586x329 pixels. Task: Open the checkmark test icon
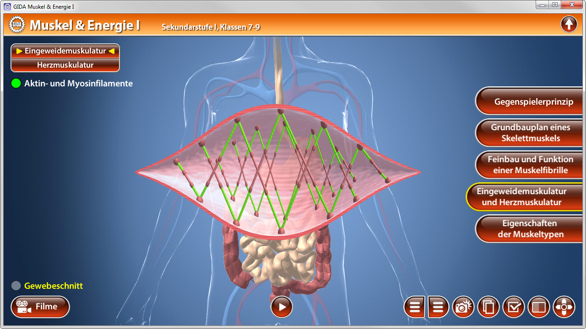[514, 307]
